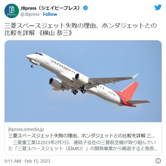166x166 pixels.
Task: Click the author name 《横山 恭三》 in tweet
Action: (56, 33)
